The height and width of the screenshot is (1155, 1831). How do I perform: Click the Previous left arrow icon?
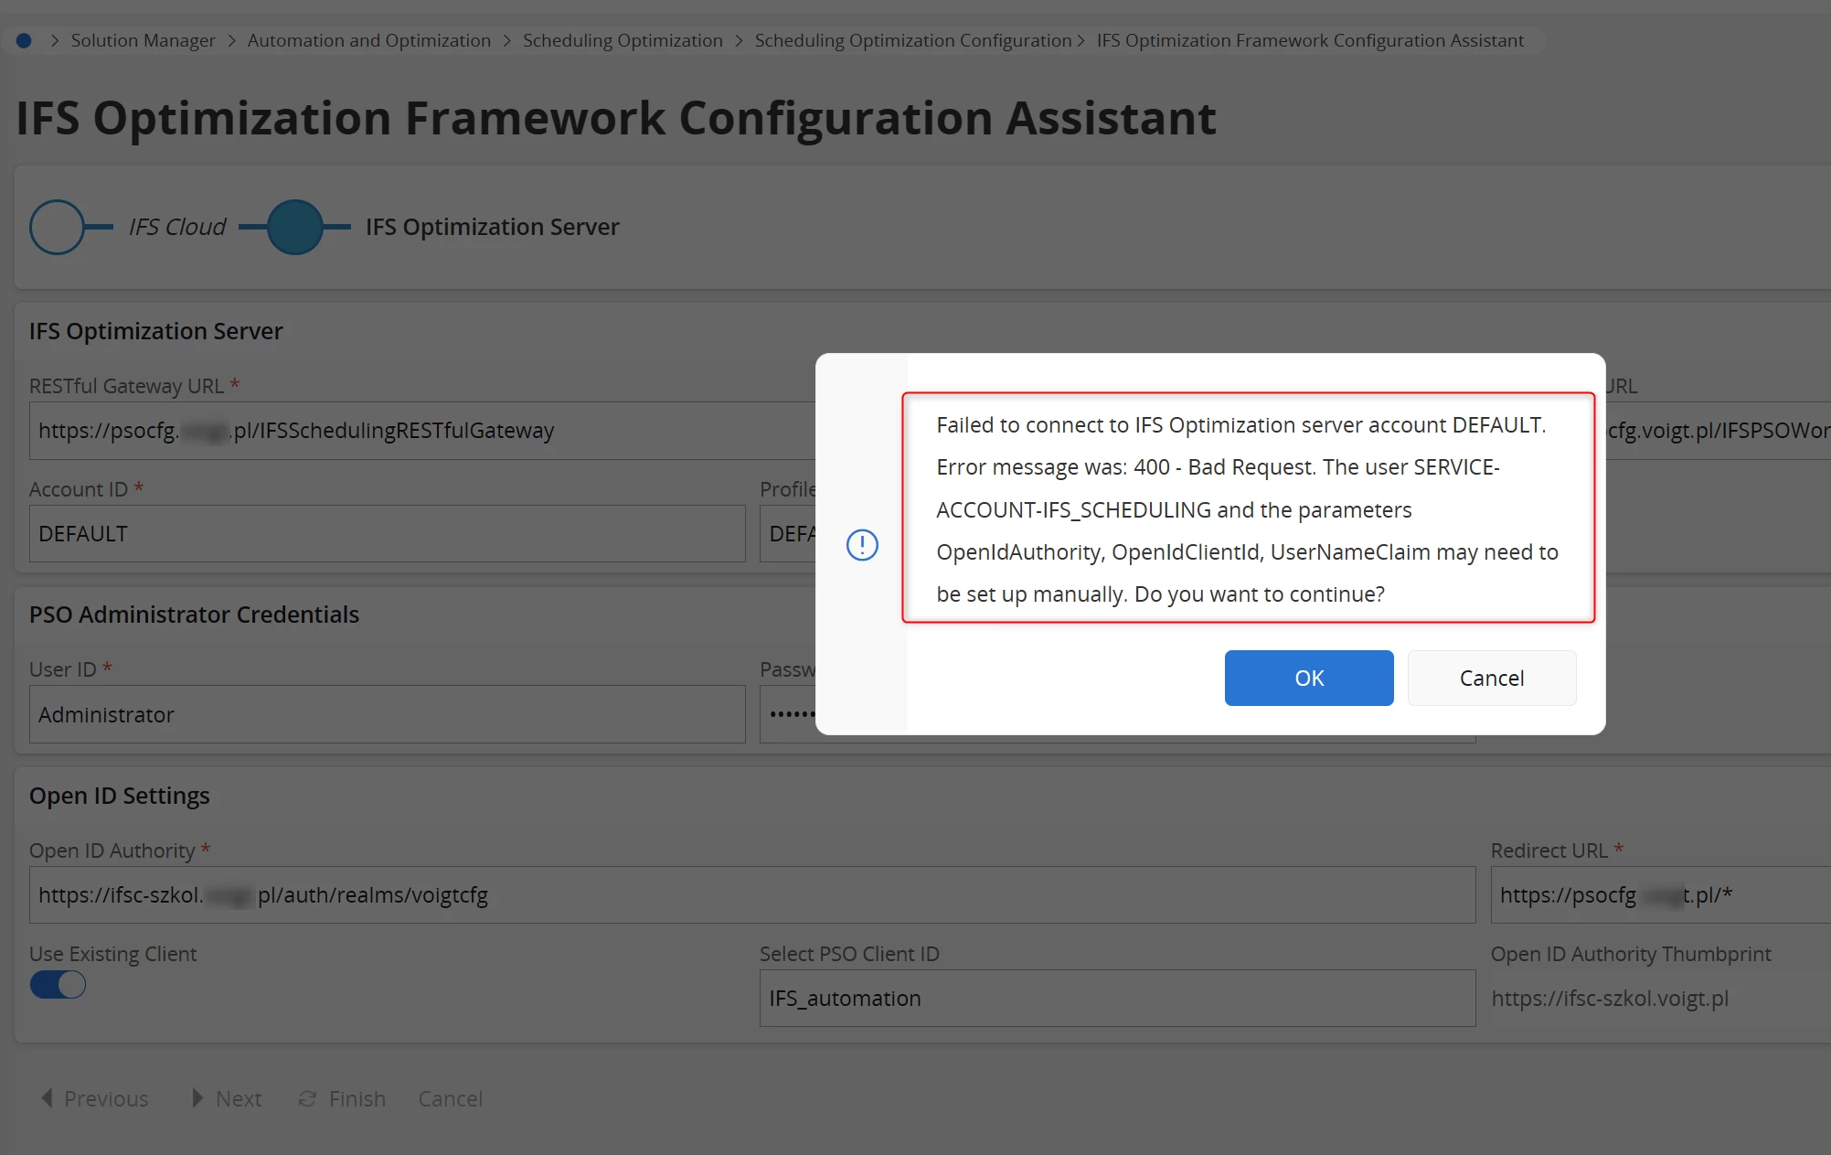tap(47, 1097)
